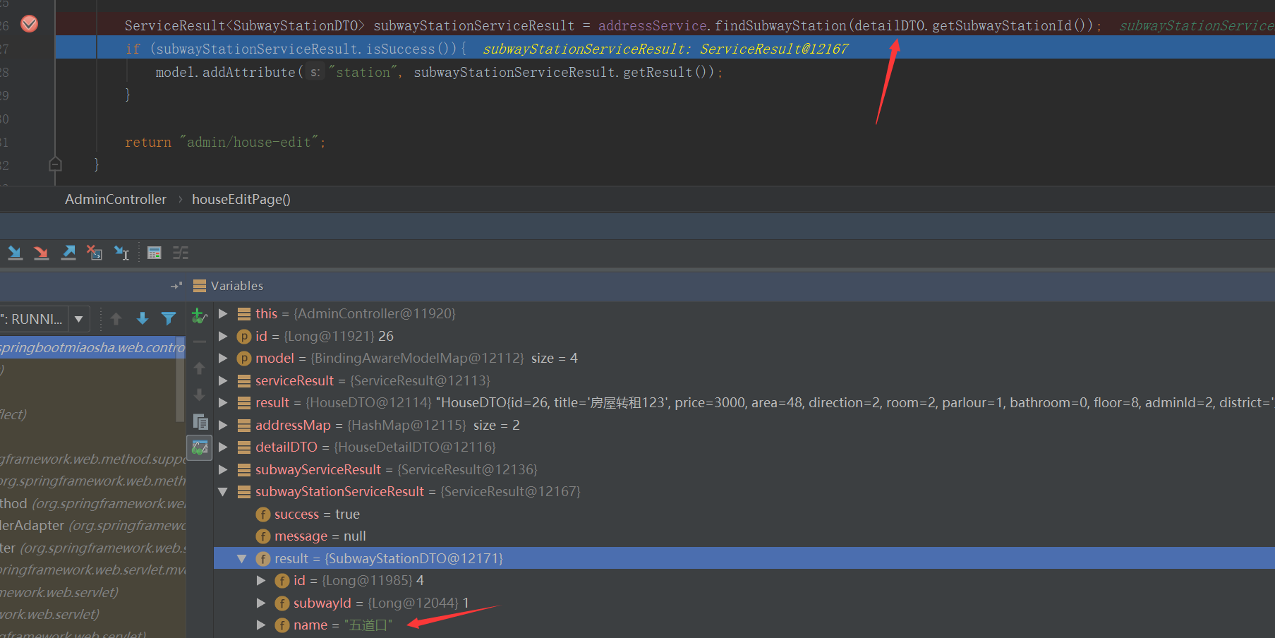The image size is (1275, 638).
Task: Click the Run to Cursor icon
Action: pos(121,252)
